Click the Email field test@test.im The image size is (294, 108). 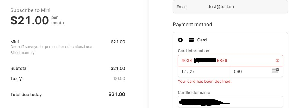coord(230,7)
